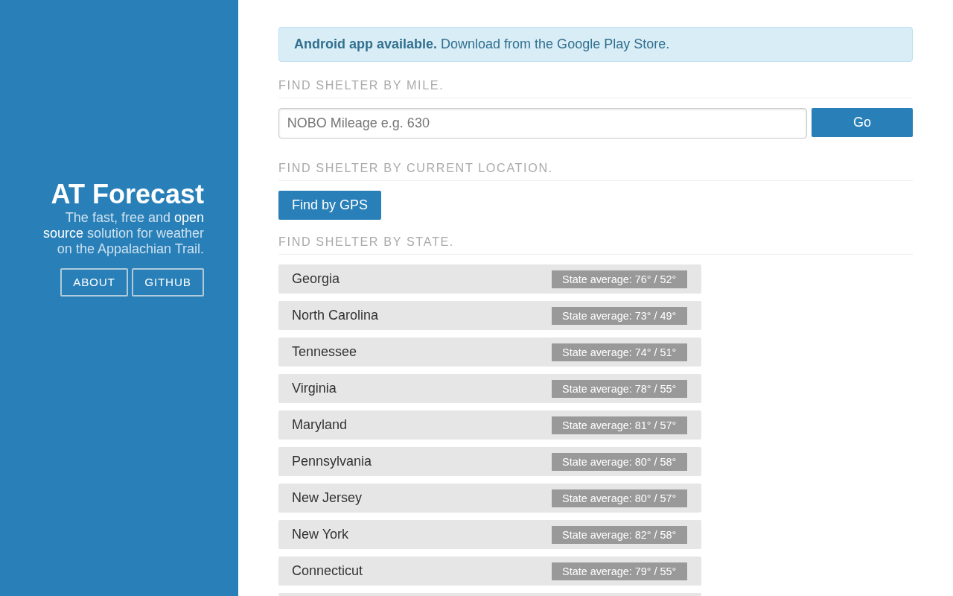Open the About page
Screen dimensions: 953x596
tap(94, 282)
